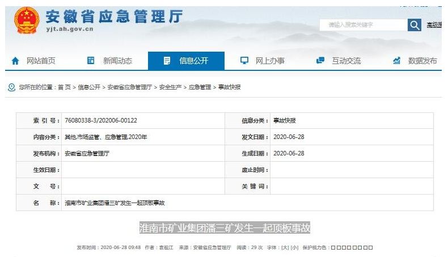Click the 关键词 label cell
Image resolution: width=448 pixels, height=257 pixels.
point(248,187)
